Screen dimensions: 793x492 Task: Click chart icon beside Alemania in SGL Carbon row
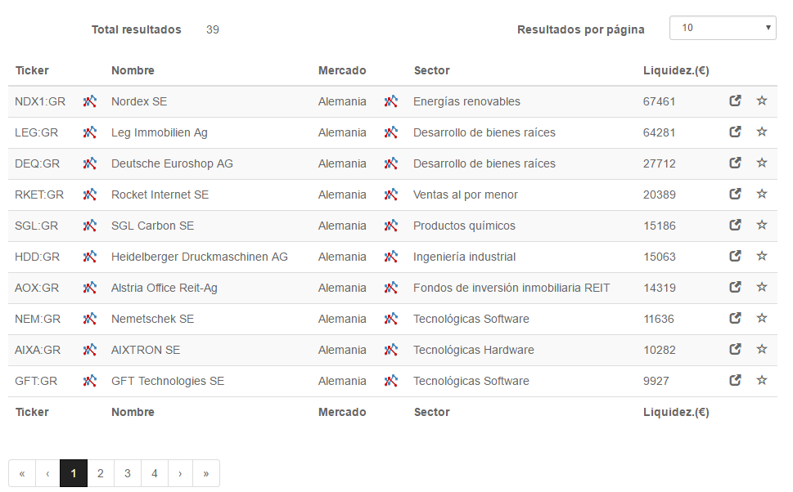(x=390, y=226)
